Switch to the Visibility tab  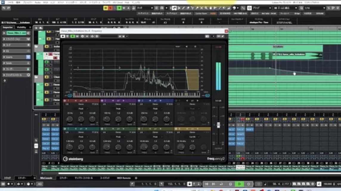(x=21, y=27)
